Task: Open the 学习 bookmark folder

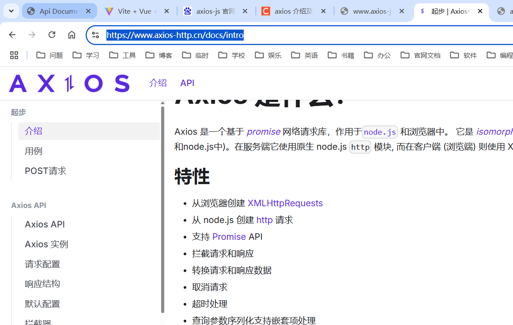Action: (86, 55)
